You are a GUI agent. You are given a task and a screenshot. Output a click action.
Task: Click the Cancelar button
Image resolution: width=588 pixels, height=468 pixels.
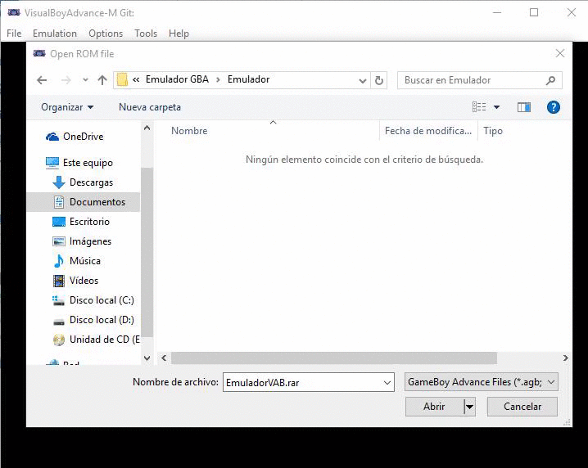[x=522, y=407]
